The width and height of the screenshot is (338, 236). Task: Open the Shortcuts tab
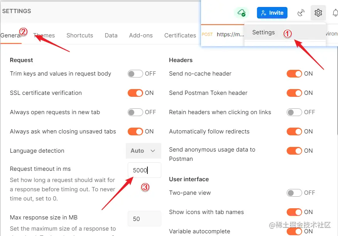79,35
